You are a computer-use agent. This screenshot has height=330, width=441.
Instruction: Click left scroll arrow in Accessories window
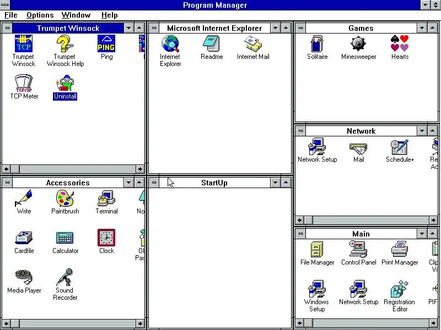(7, 323)
